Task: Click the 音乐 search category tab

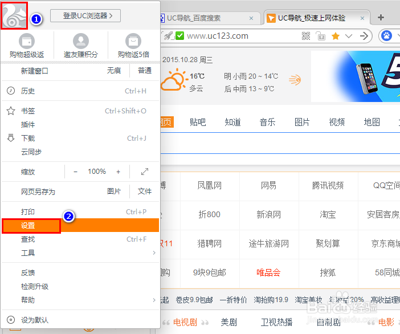Action: point(267,122)
